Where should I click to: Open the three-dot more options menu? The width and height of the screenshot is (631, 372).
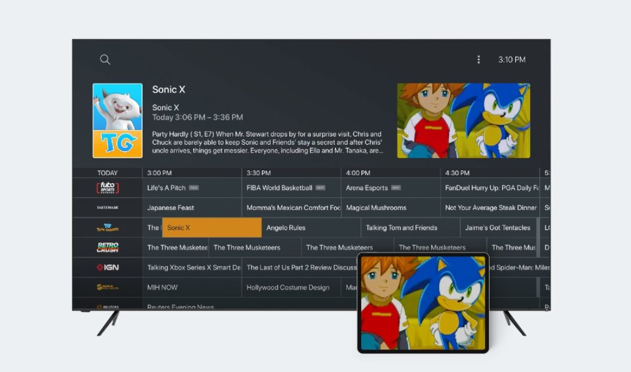coord(479,59)
